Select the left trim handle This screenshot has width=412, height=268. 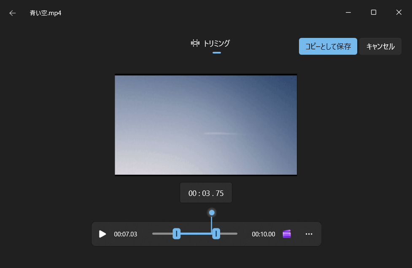click(x=177, y=234)
